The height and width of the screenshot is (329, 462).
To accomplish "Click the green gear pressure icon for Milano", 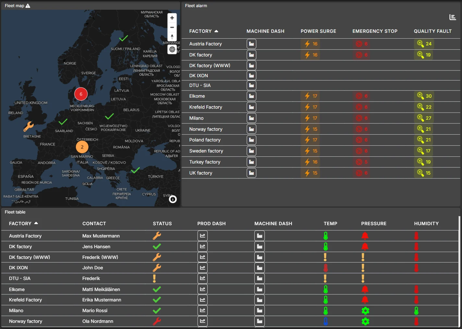I will pos(365,311).
